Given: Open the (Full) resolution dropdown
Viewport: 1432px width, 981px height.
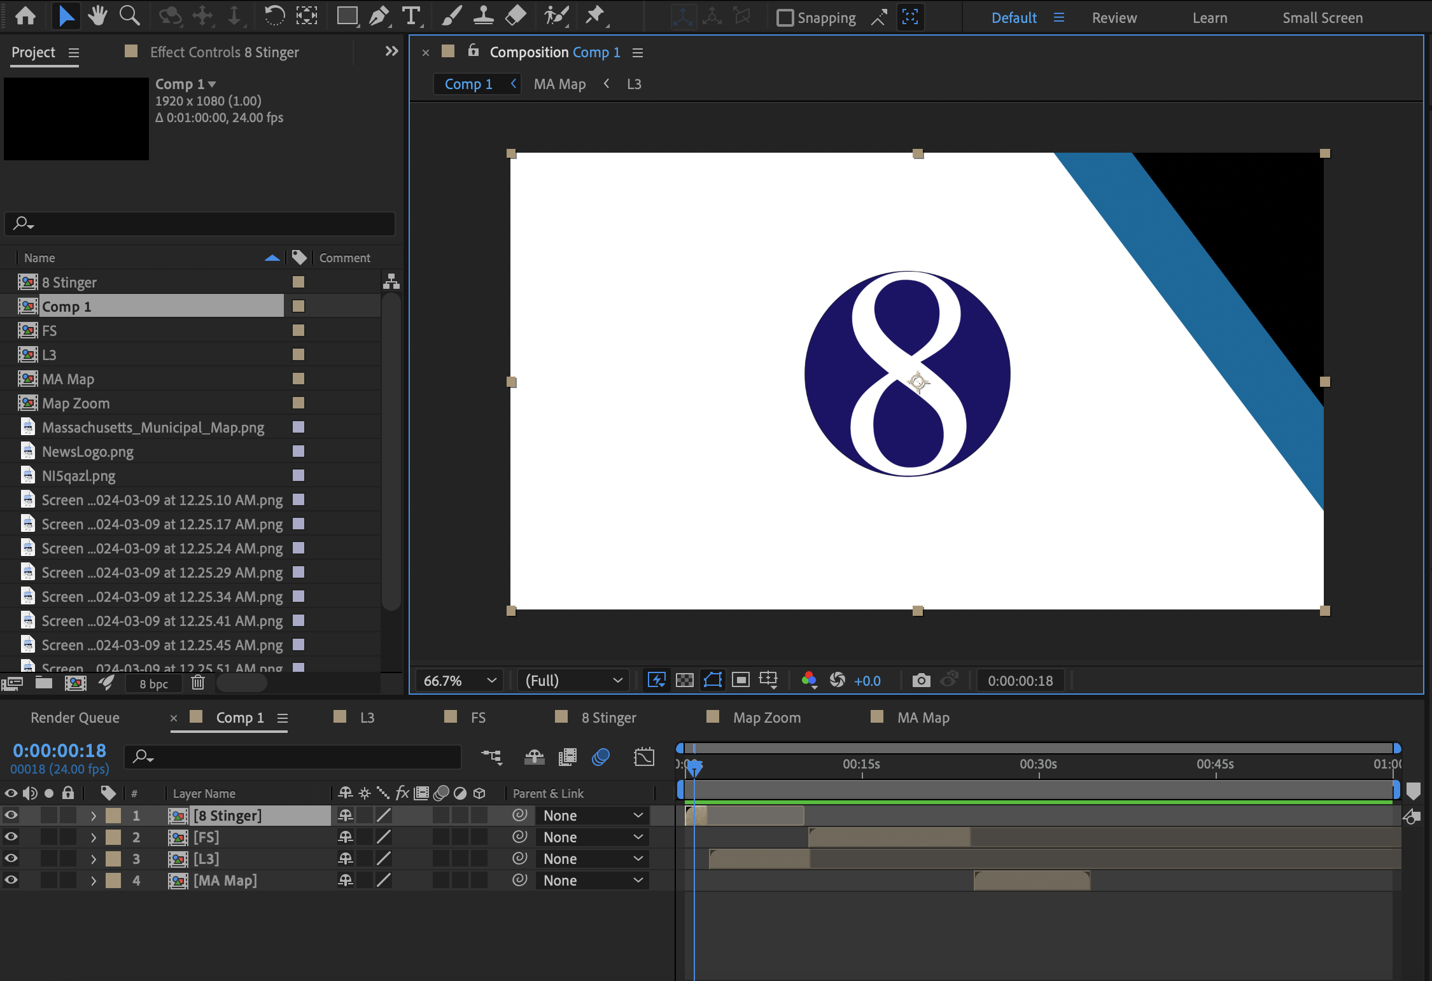Looking at the screenshot, I should [573, 681].
